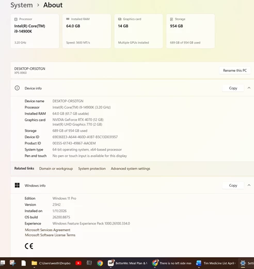Click the blank document taskbar icon
The height and width of the screenshot is (269, 254).
click(24, 263)
